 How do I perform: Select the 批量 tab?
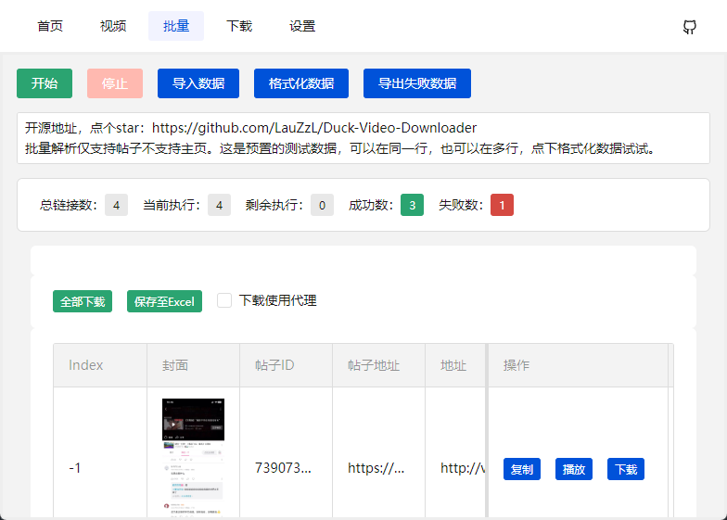pos(176,26)
